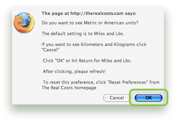Click the word "says:" in the title
This screenshot has width=176, height=122.
tap(131, 14)
